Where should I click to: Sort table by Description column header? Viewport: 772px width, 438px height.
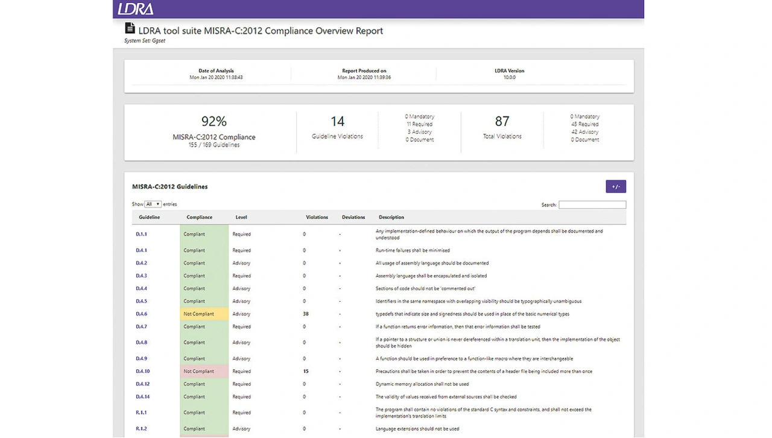(x=391, y=217)
